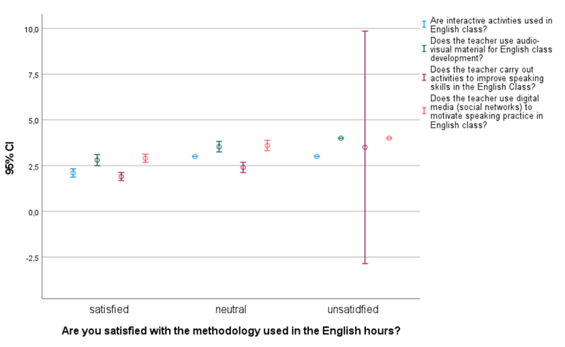This screenshot has width=565, height=347.
Task: Click the 10,0 y-axis tick label
Action: pos(31,29)
